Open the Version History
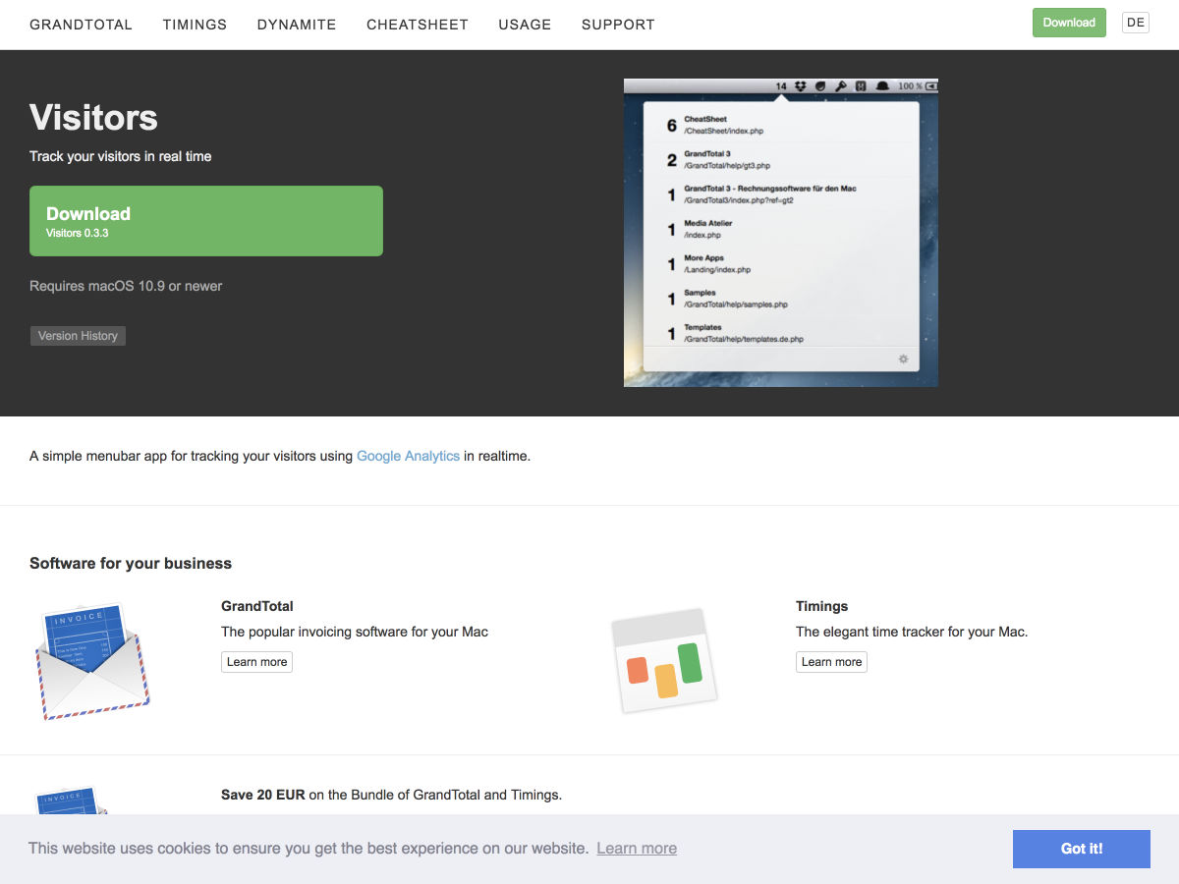 click(x=78, y=336)
